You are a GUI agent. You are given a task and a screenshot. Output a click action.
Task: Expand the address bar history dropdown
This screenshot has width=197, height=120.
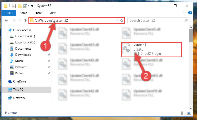(x=117, y=20)
